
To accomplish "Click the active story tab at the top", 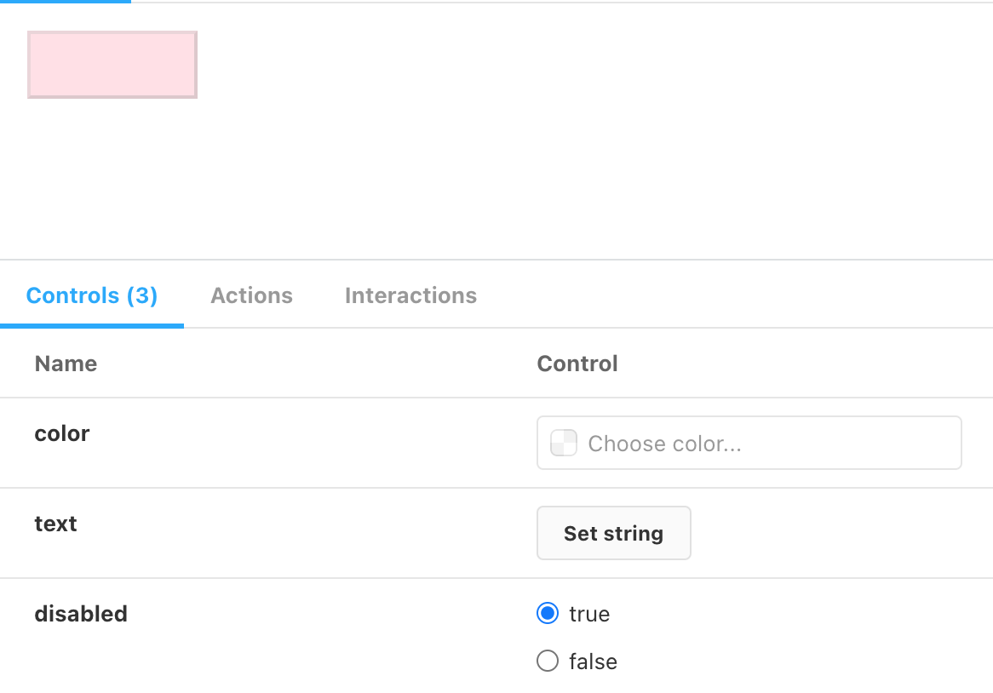I will [66, 3].
